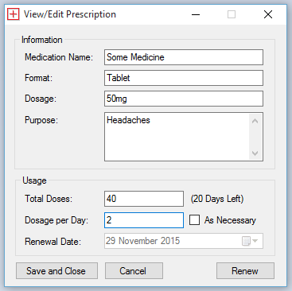Image resolution: width=292 pixels, height=291 pixels.
Task: Toggle the As Necessary checkbox
Action: (194, 220)
